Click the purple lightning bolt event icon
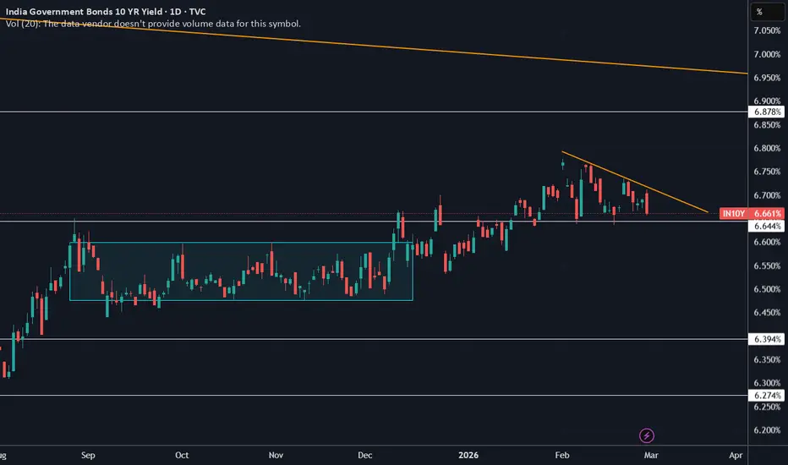The width and height of the screenshot is (788, 465). tap(646, 435)
